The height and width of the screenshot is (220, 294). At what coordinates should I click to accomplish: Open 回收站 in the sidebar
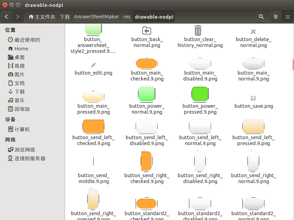[x=19, y=109]
